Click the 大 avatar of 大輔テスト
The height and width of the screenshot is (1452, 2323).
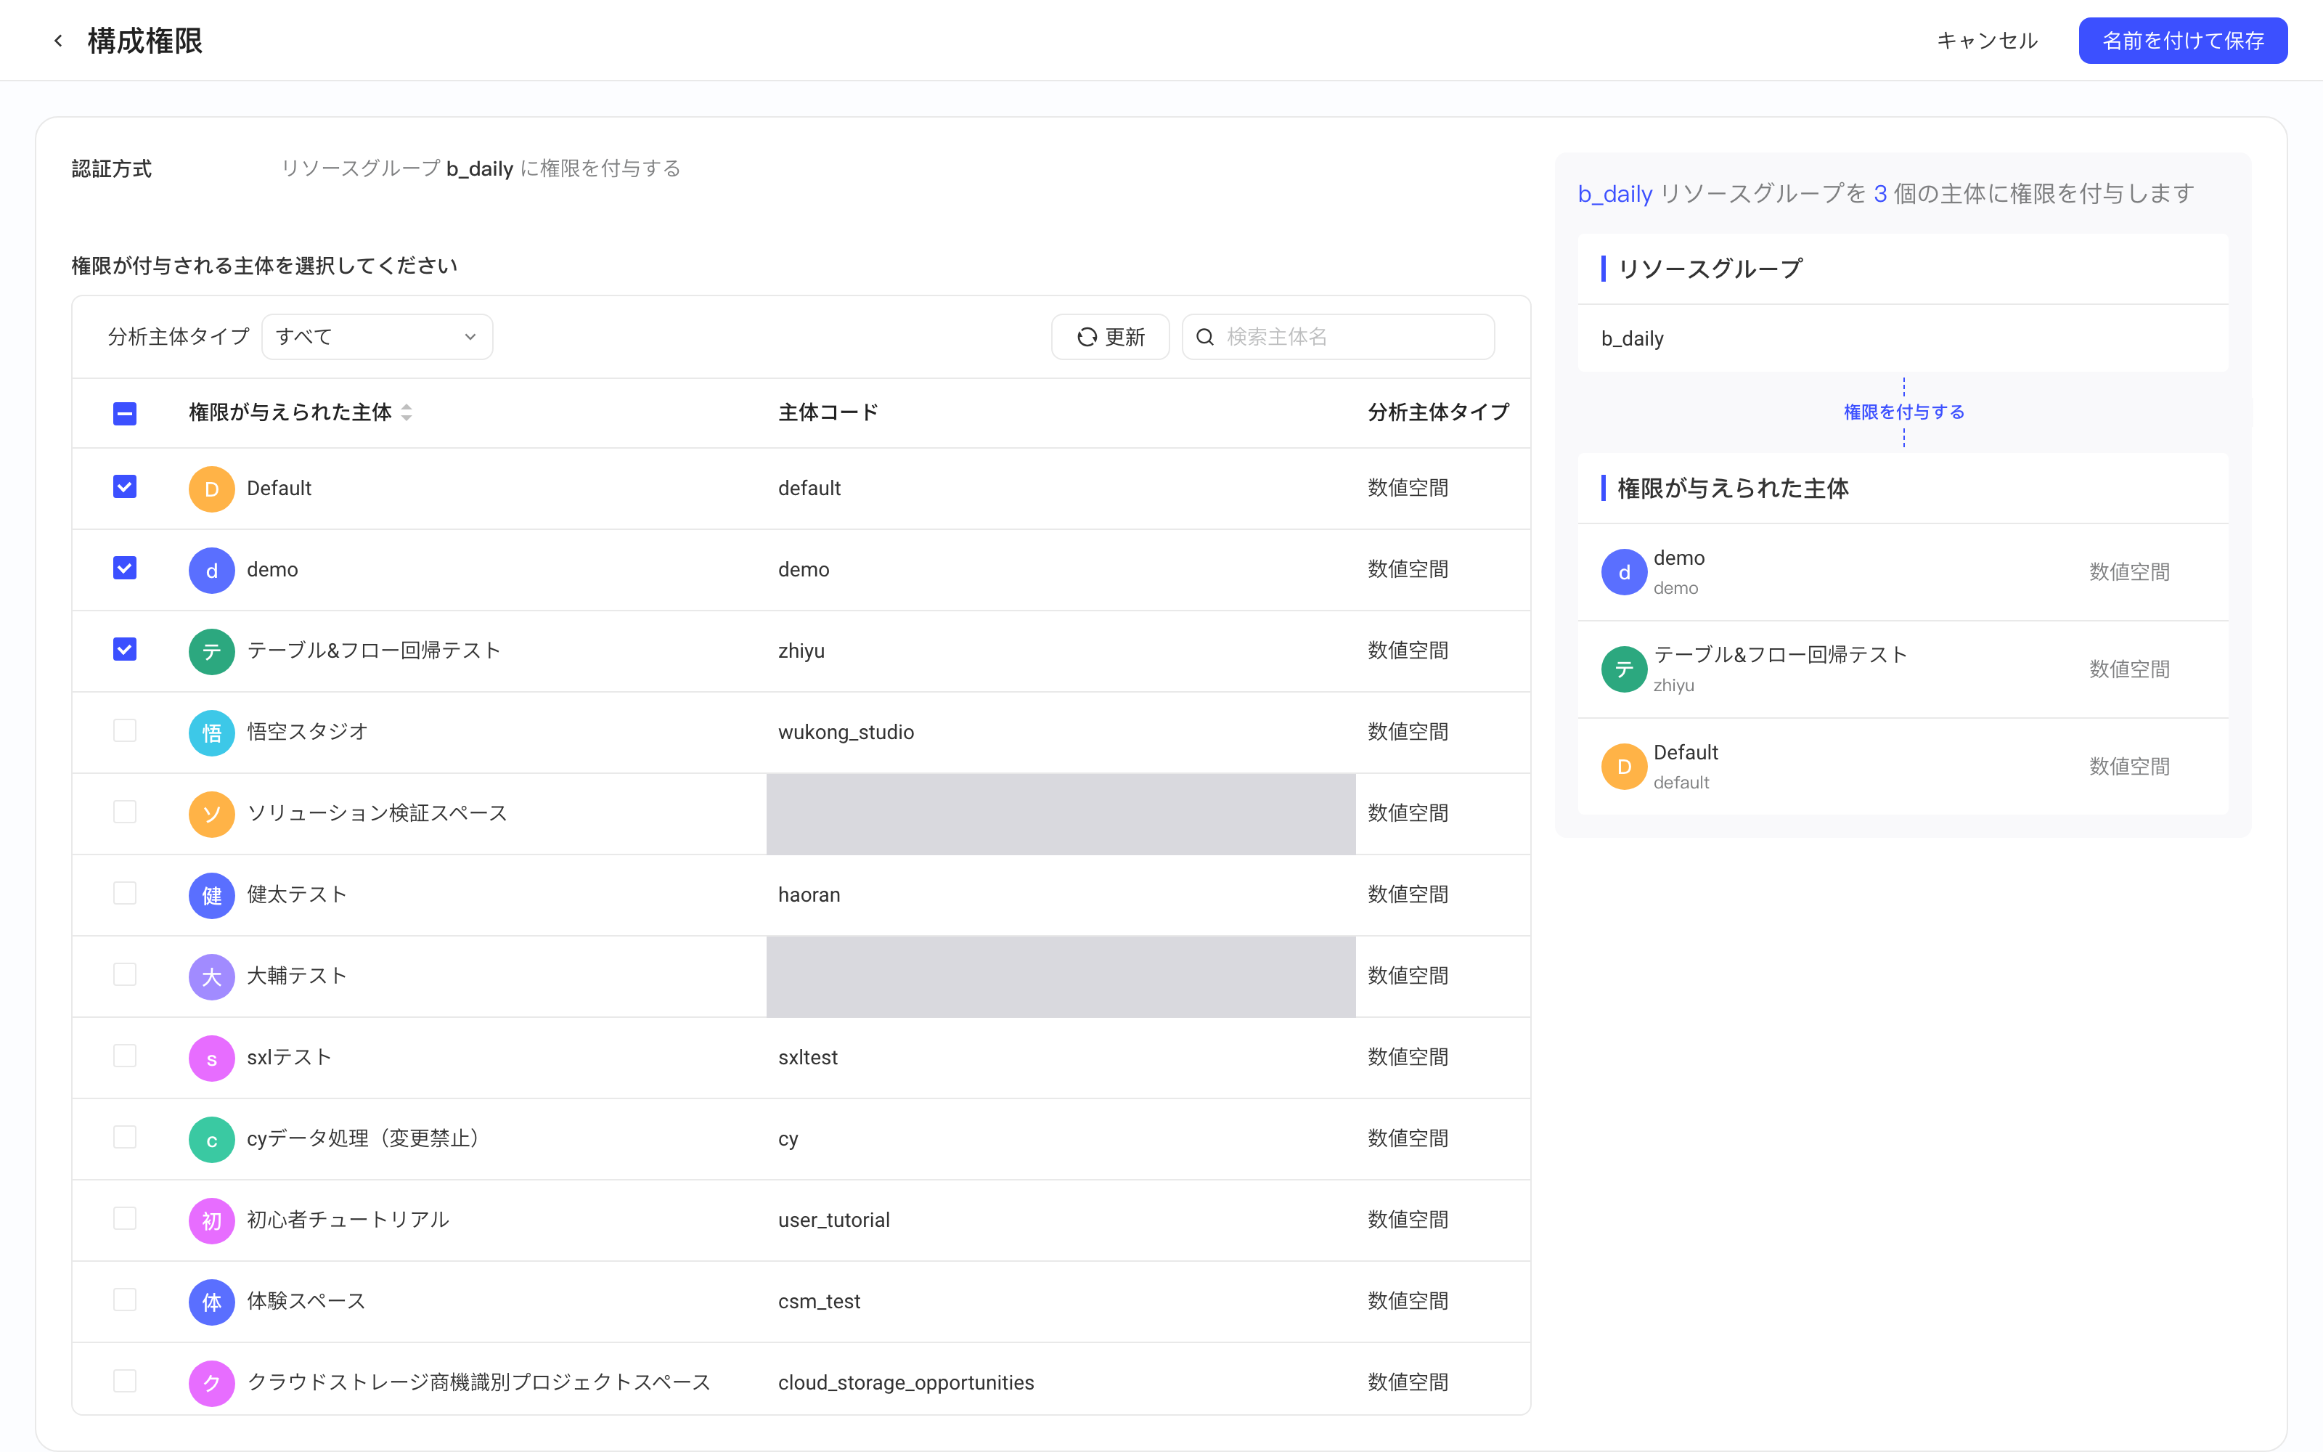[212, 976]
